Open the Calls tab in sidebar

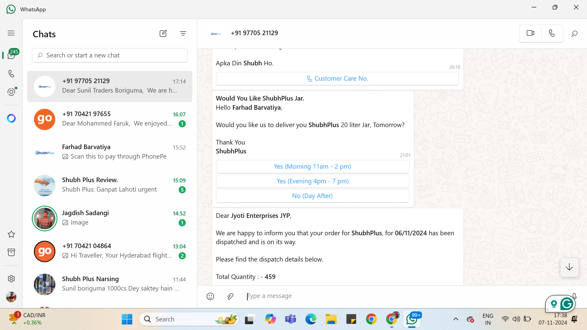coord(11,74)
